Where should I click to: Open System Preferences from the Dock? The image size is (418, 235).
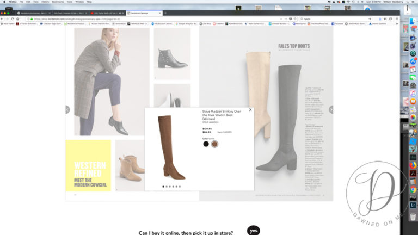[413, 85]
